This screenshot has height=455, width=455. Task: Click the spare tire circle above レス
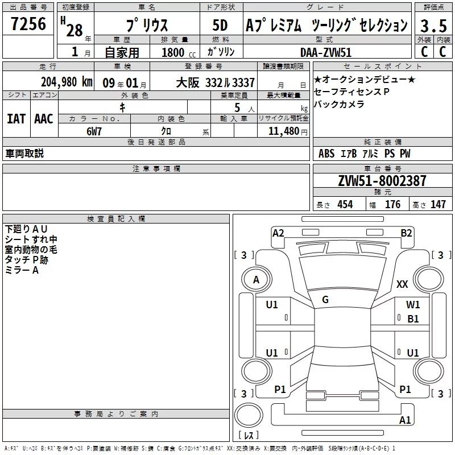pyautogui.click(x=249, y=415)
